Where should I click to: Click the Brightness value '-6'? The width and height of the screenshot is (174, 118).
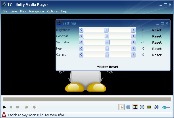143,30
